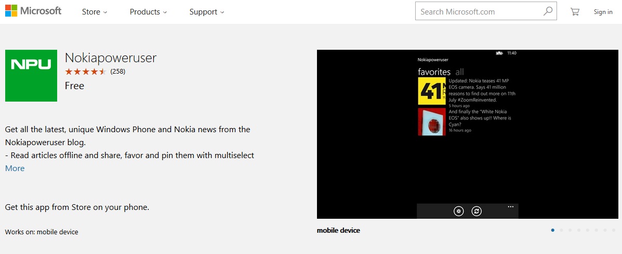Click the 'favorites' tab in the app screenshot
Screen dimensions: 622x254
(x=434, y=72)
